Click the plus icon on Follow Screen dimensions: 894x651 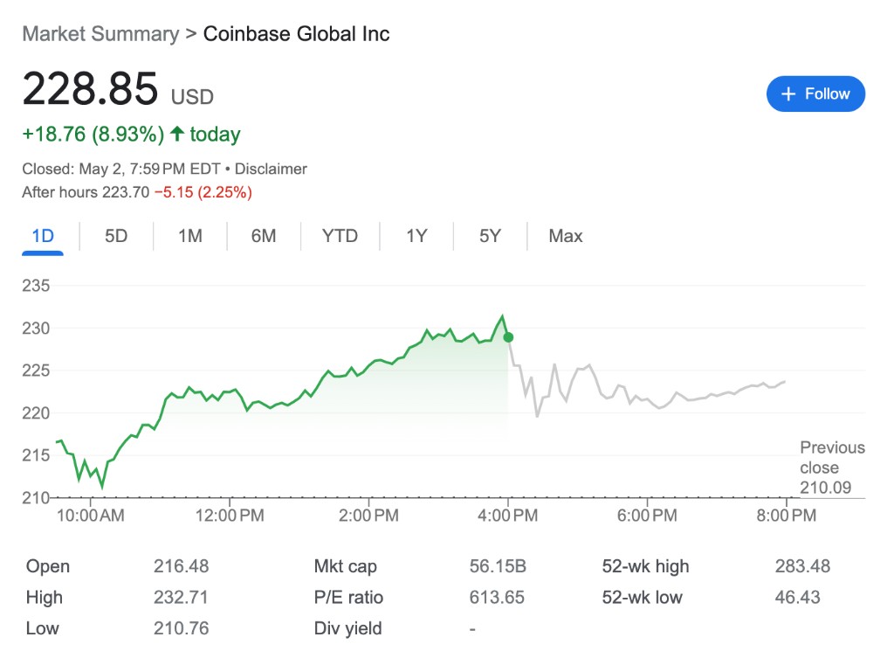[x=788, y=94]
